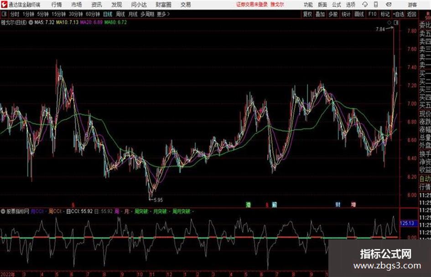Click the envelope message icon
The height and width of the screenshot is (277, 431).
pyautogui.click(x=389, y=5)
